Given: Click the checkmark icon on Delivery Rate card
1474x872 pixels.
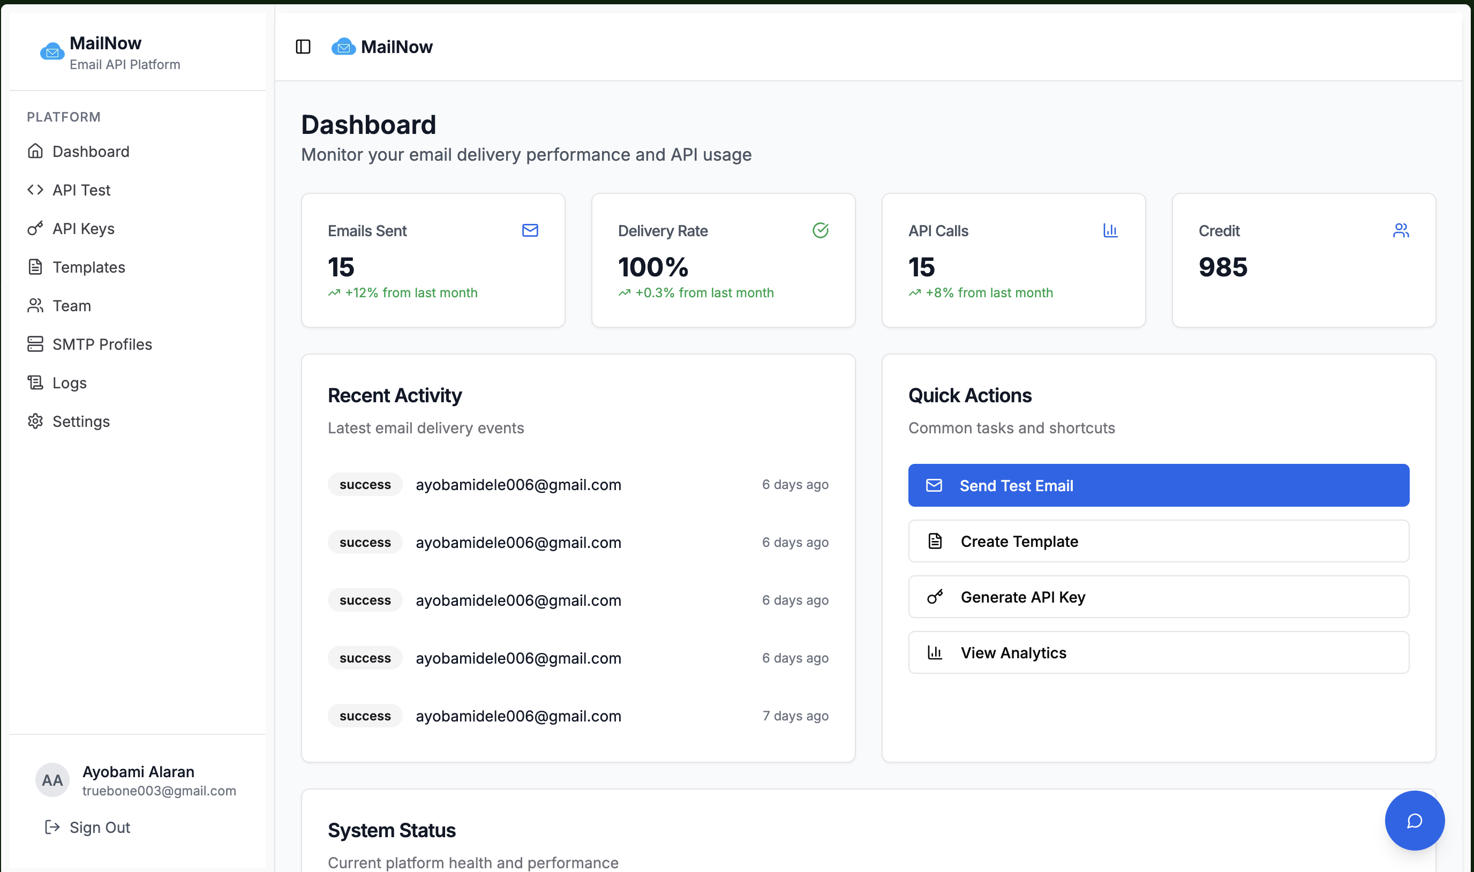Looking at the screenshot, I should 821,230.
